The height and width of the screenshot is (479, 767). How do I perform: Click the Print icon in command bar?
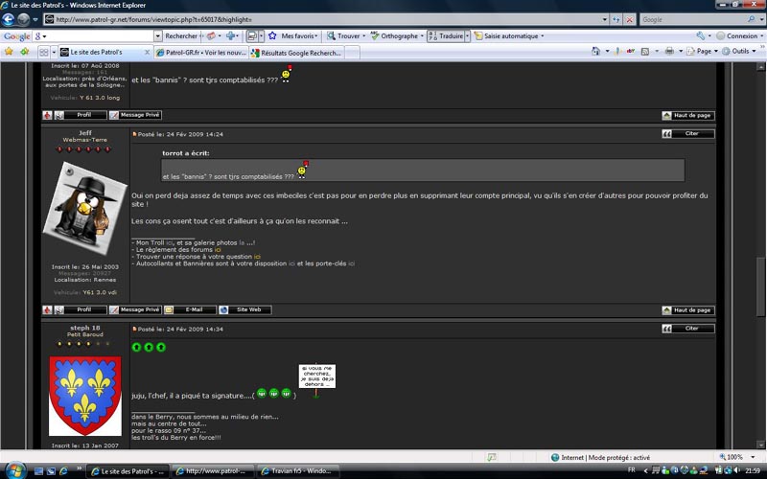(669, 51)
